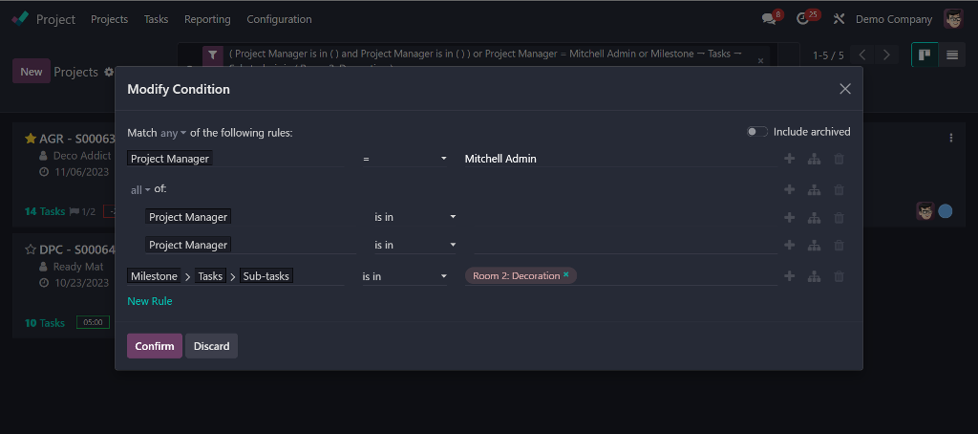Image resolution: width=978 pixels, height=434 pixels.
Task: Toggle favorite star on the AGR project
Action: pyautogui.click(x=31, y=139)
